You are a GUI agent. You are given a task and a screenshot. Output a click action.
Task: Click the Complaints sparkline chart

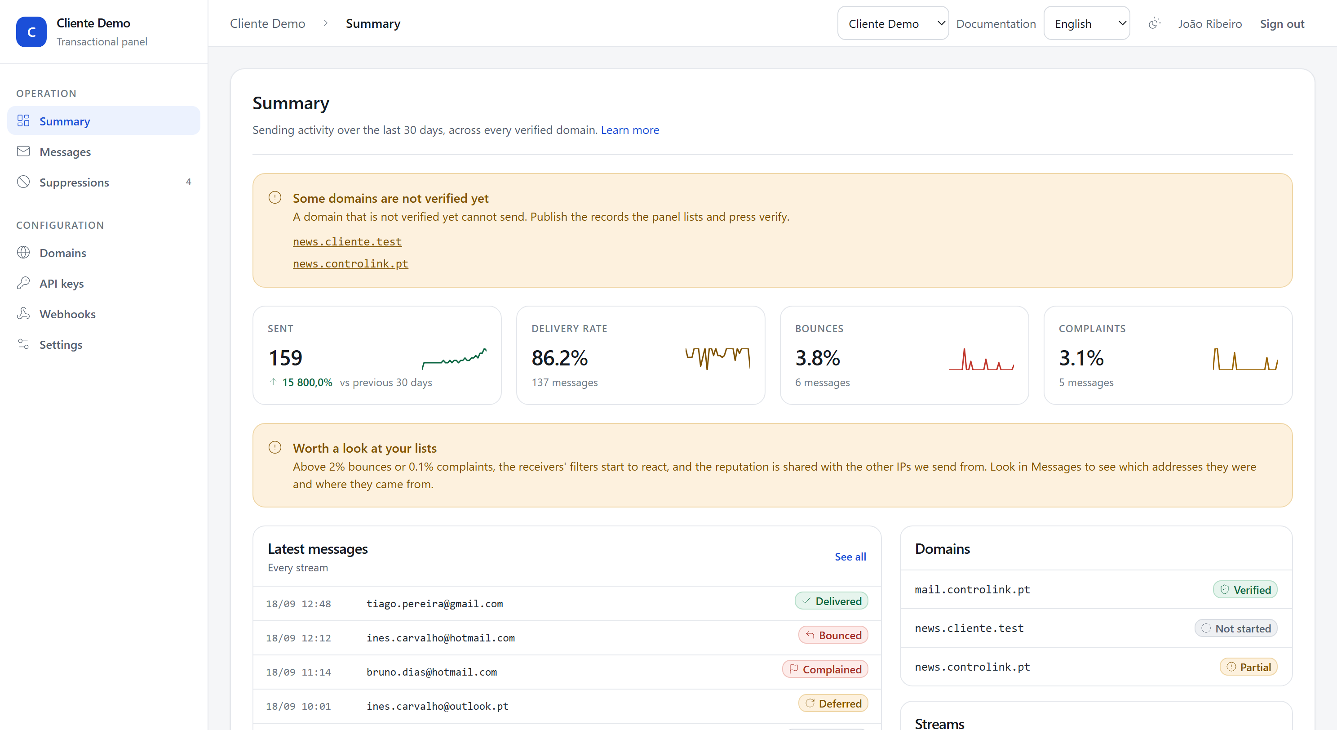point(1245,359)
